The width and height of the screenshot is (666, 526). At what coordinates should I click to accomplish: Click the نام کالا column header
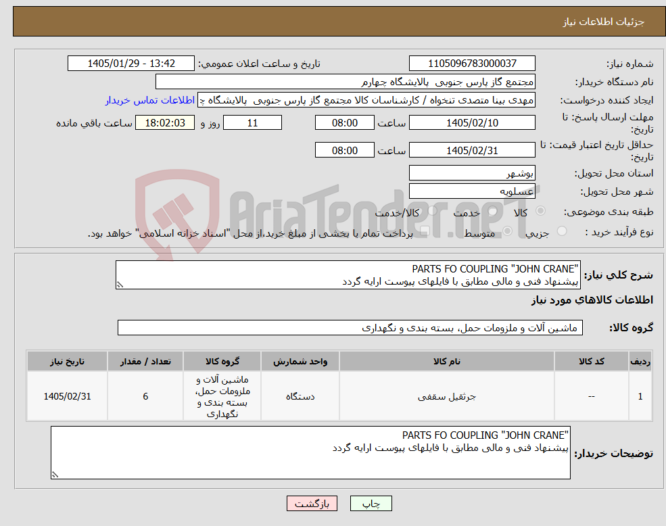pyautogui.click(x=446, y=361)
